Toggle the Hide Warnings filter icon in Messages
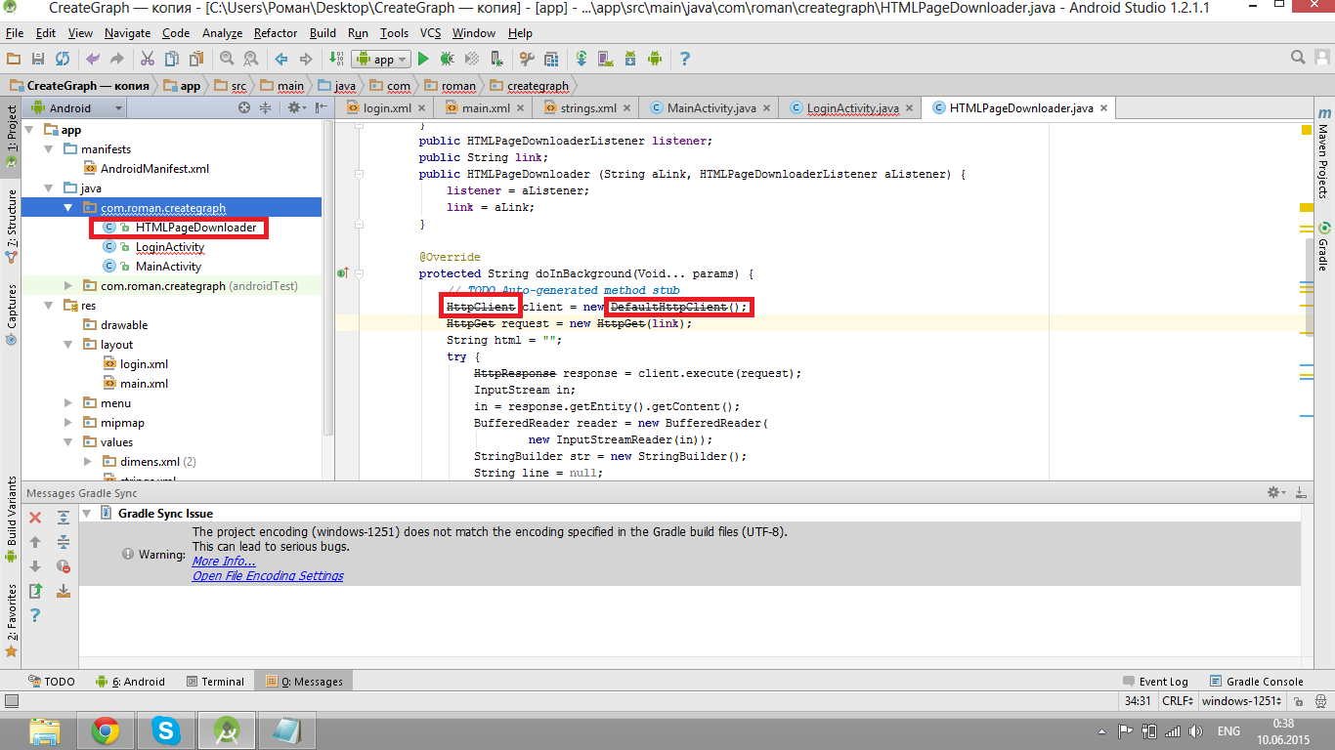The height and width of the screenshot is (750, 1335). pos(64,565)
